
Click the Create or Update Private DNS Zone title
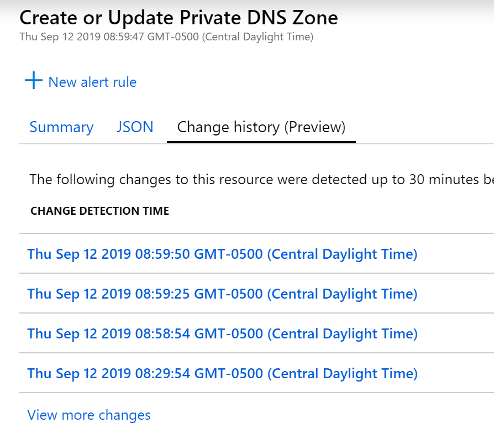point(178,18)
